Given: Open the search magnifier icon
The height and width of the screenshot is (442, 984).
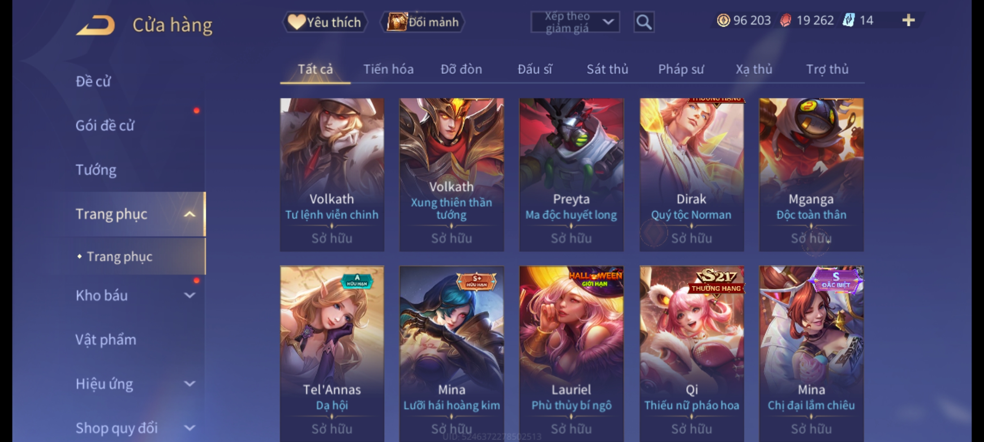Looking at the screenshot, I should pyautogui.click(x=644, y=22).
